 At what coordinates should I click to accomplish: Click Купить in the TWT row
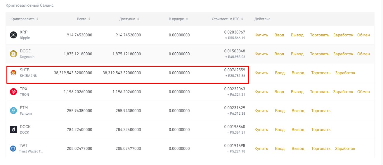pos(261,148)
